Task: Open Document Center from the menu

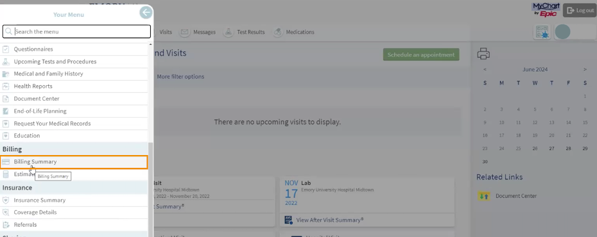Action: (x=74, y=99)
